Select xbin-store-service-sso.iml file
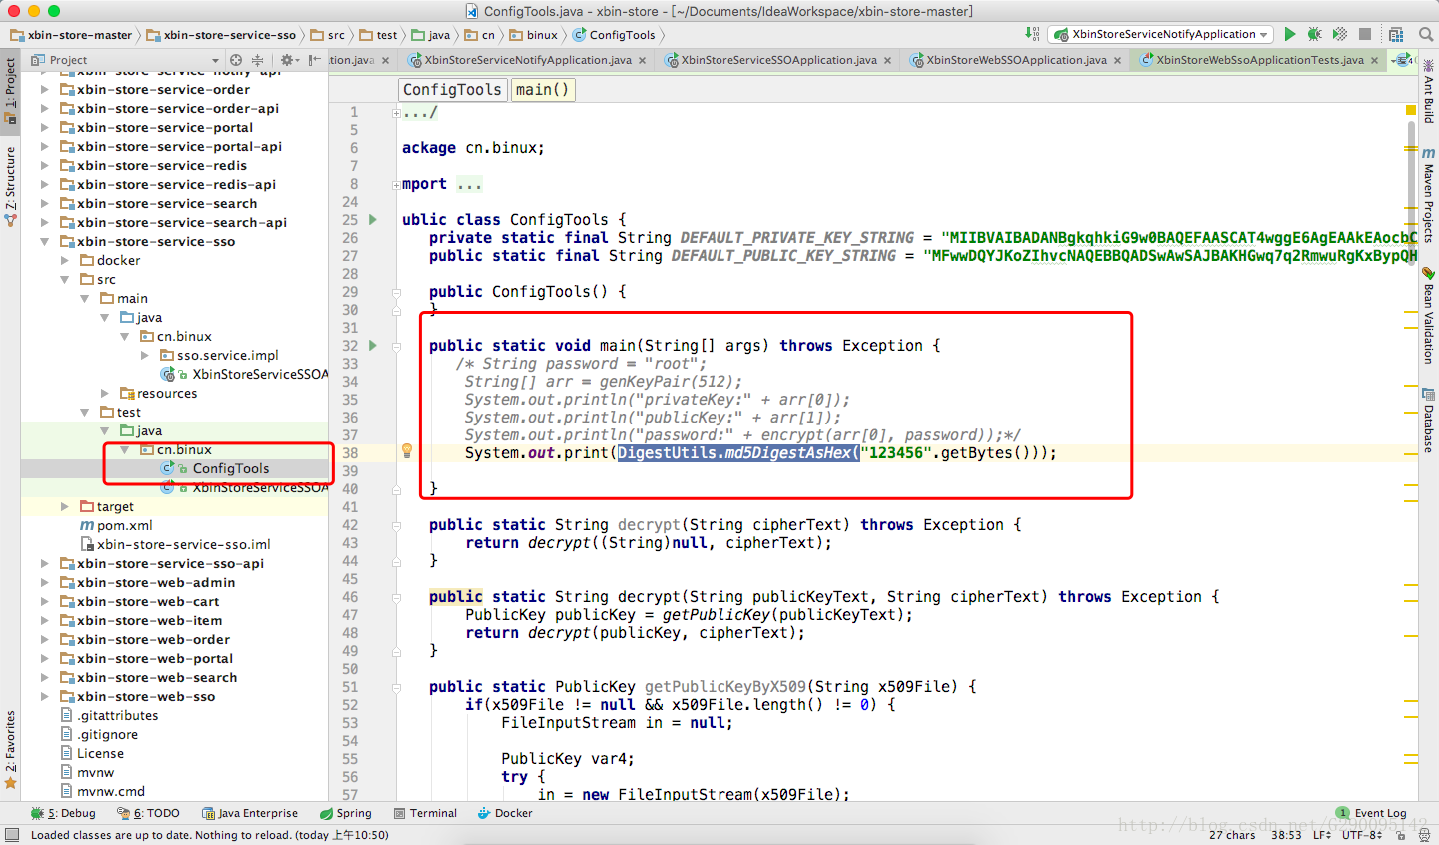1439x845 pixels. pyautogui.click(x=183, y=544)
